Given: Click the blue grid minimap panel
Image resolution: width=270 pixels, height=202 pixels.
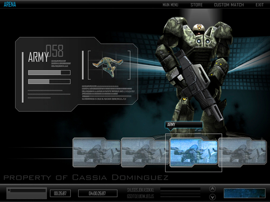Looking at the screenshot, I should click(x=245, y=193).
